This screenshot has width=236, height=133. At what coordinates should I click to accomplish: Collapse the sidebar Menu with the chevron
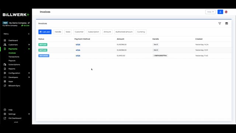[29, 34]
